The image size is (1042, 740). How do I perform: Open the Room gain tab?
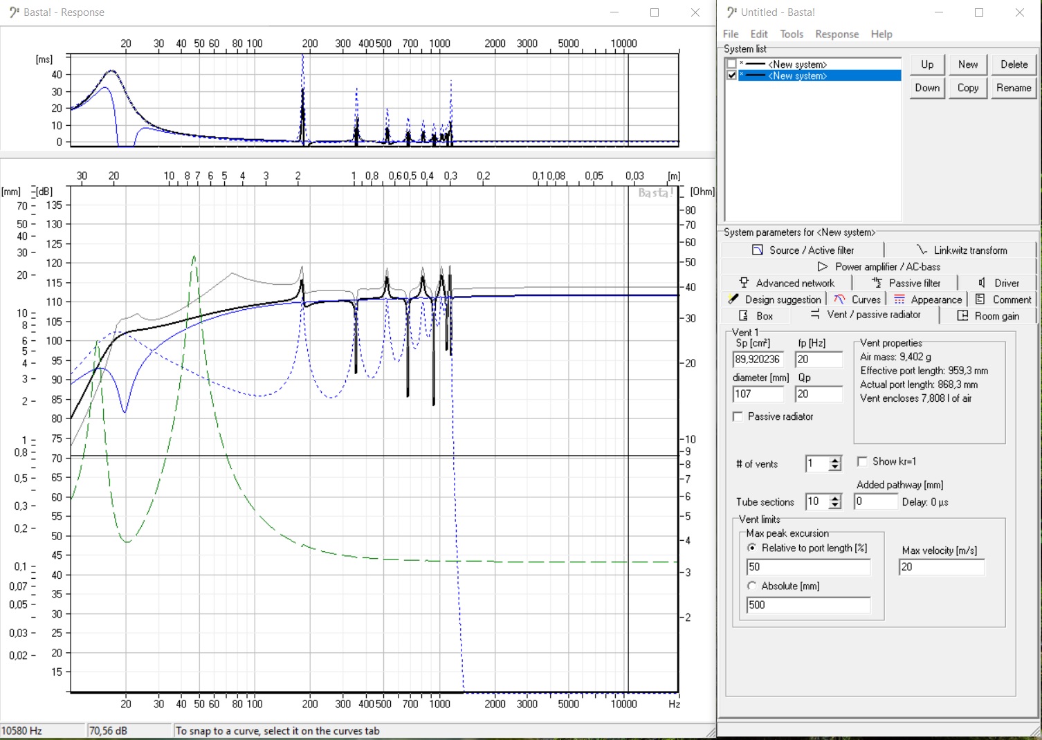(x=988, y=316)
